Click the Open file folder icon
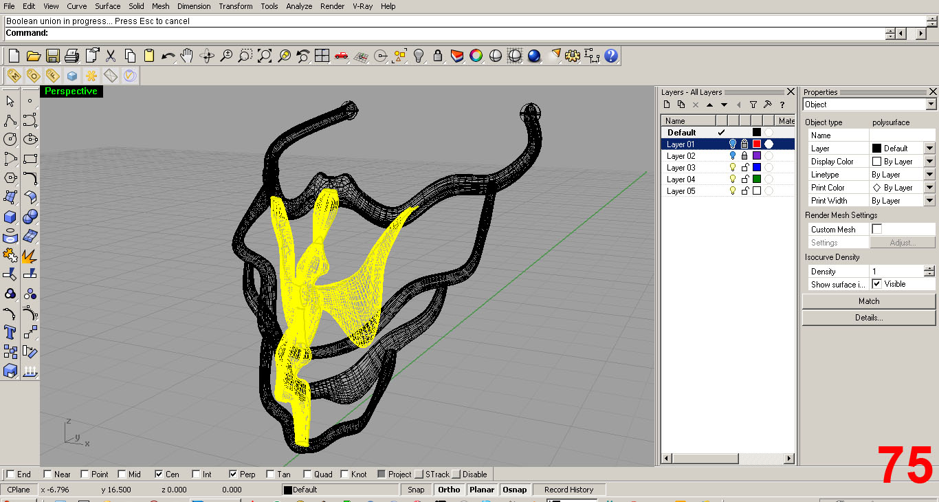Viewport: 939px width, 502px height. coord(33,56)
